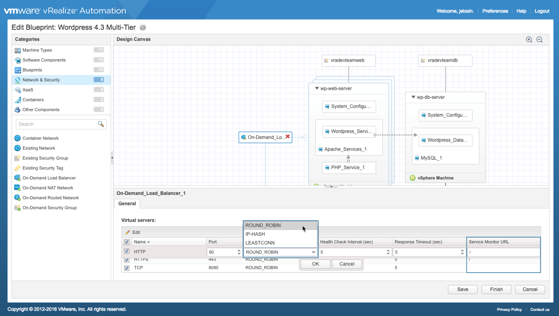Click the vSphere Machine icon in wp-db-server
This screenshot has width=559, height=316.
pos(413,178)
